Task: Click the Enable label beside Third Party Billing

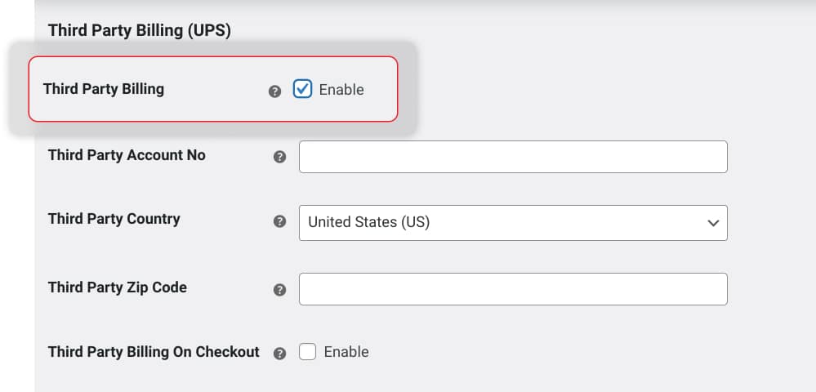Action: click(341, 90)
